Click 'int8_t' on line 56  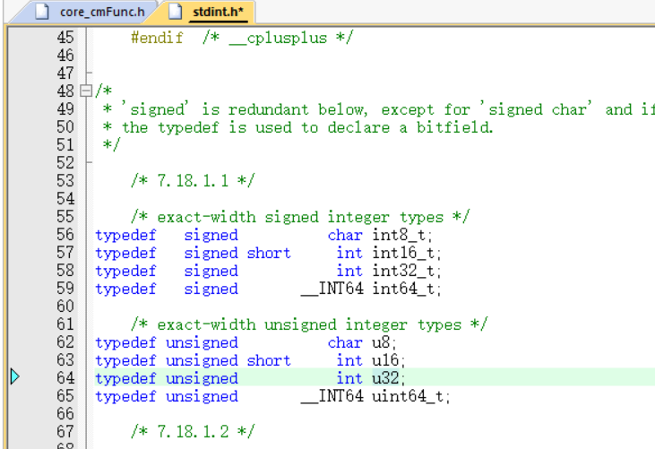point(399,235)
